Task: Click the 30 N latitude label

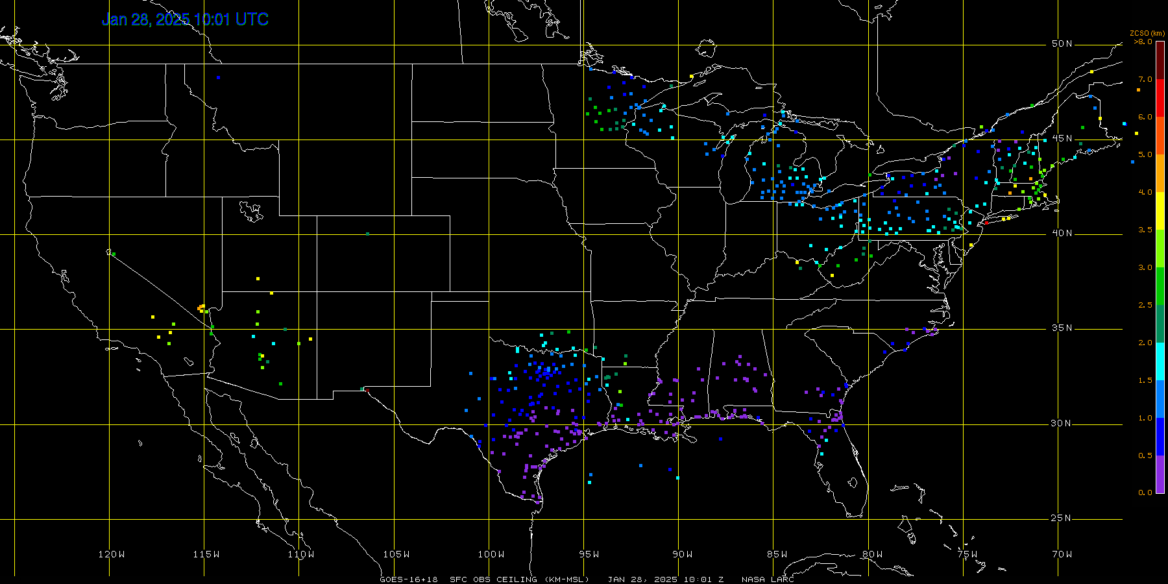Action: (1062, 423)
